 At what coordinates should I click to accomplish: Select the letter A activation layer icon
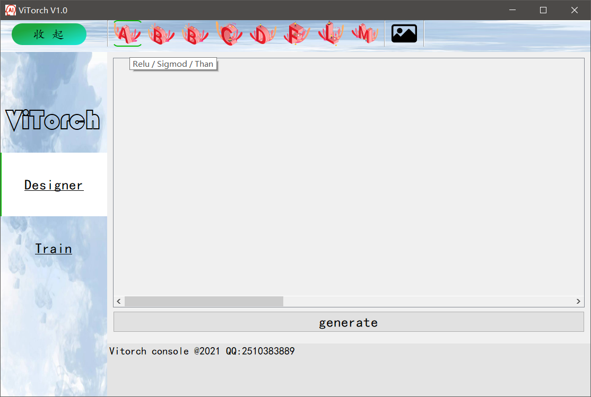(127, 33)
